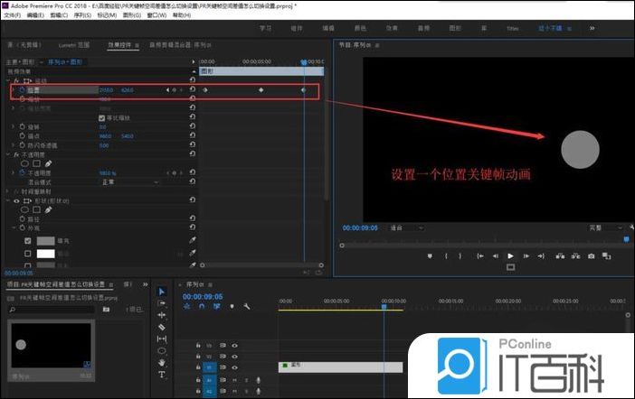Image resolution: width=635 pixels, height=399 pixels.
Task: Click the gray fill color swatch
Action: coord(45,241)
